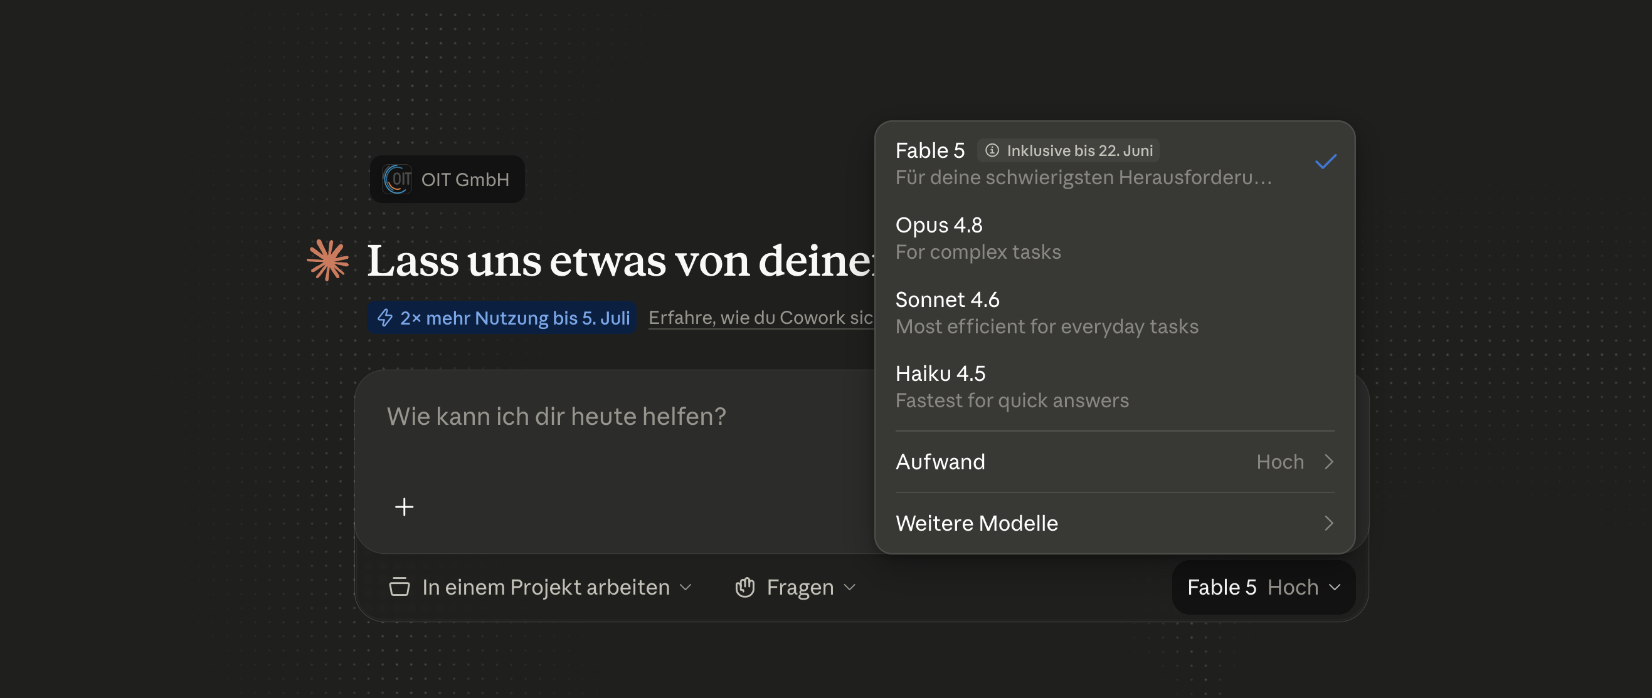Click the plus attachment icon
Viewport: 1652px width, 698px height.
point(404,507)
